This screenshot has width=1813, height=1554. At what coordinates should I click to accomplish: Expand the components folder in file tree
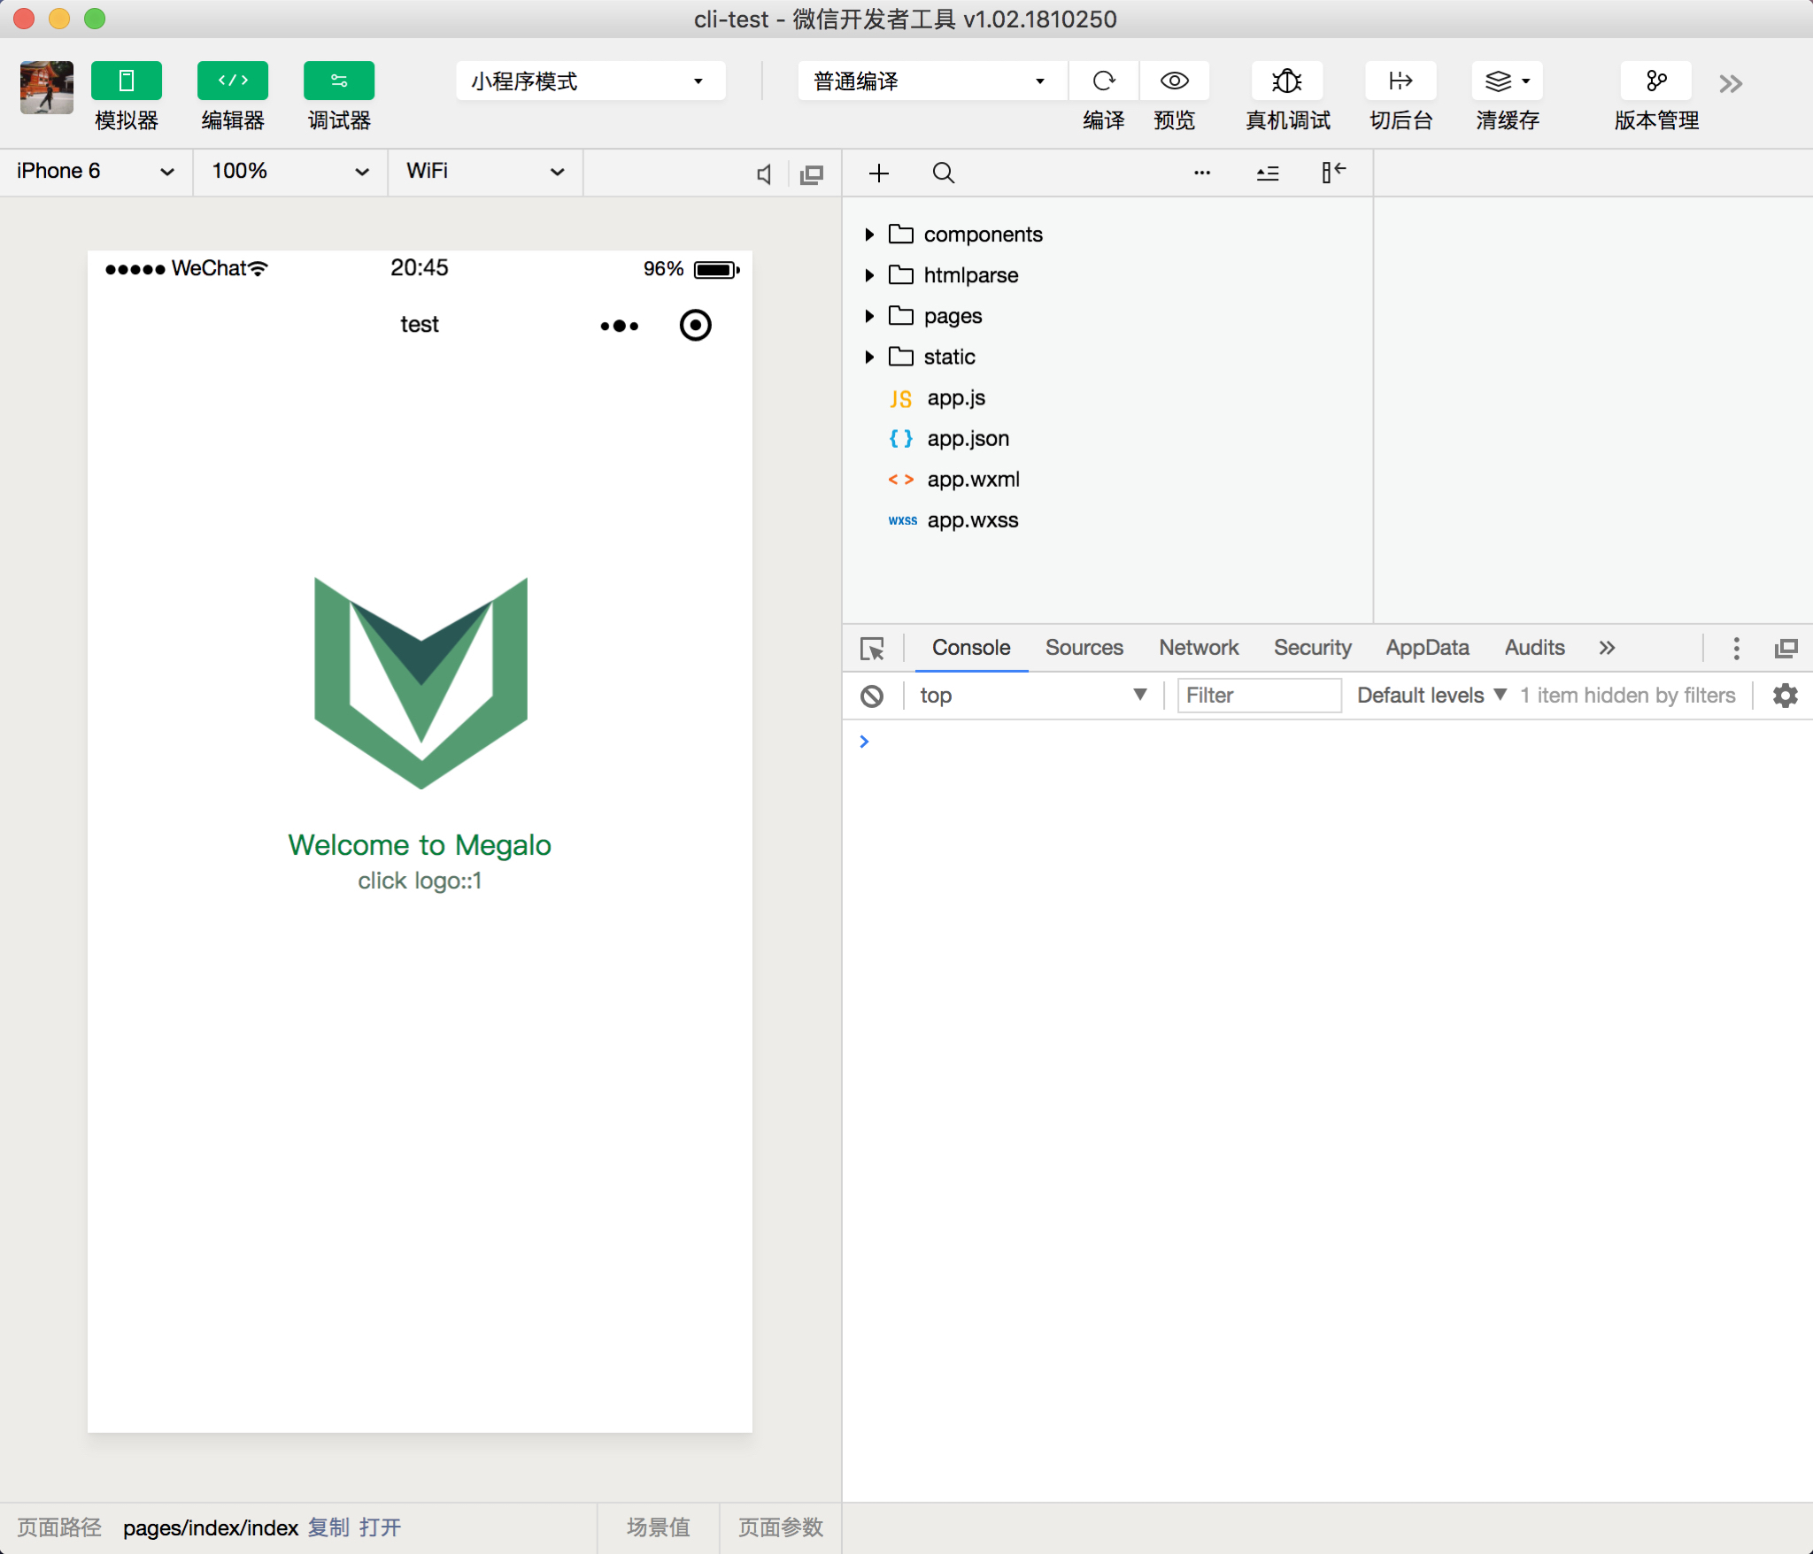[x=867, y=233]
